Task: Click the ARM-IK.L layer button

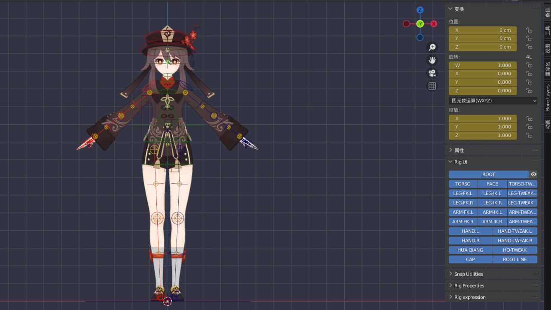Action: [492, 212]
